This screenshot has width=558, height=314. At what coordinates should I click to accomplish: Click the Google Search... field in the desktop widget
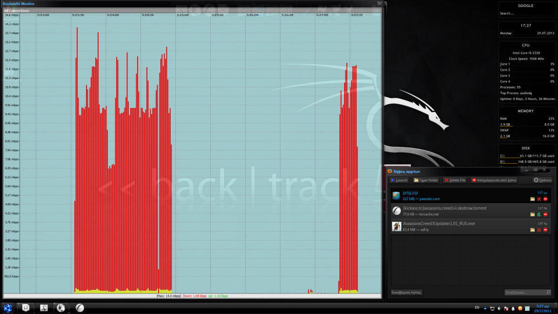pyautogui.click(x=527, y=13)
